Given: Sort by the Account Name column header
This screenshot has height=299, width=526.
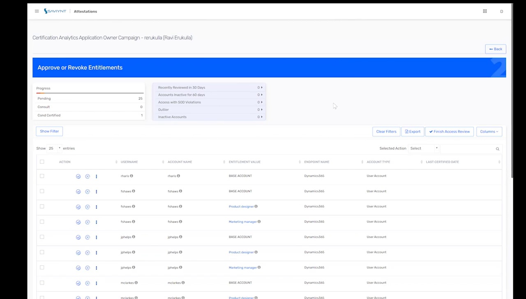Looking at the screenshot, I should point(180,162).
